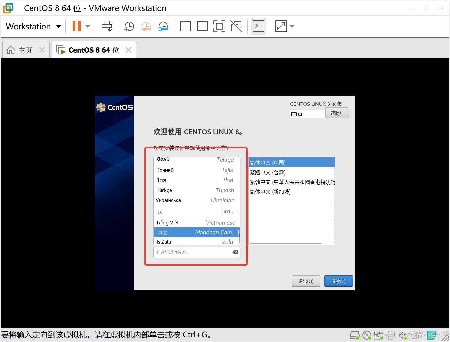Click the hard disk status icon
450x342 pixels.
click(x=354, y=335)
